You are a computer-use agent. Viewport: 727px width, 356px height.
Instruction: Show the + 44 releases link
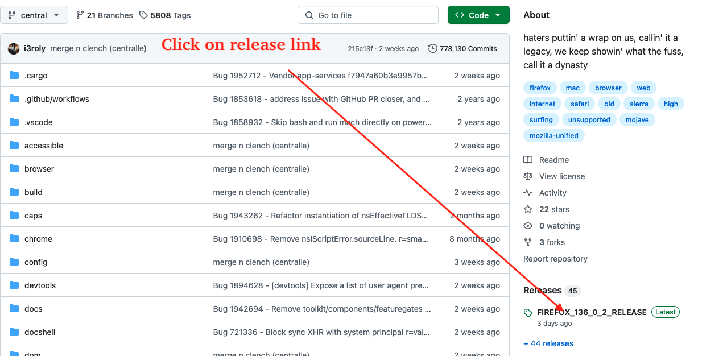click(x=548, y=343)
